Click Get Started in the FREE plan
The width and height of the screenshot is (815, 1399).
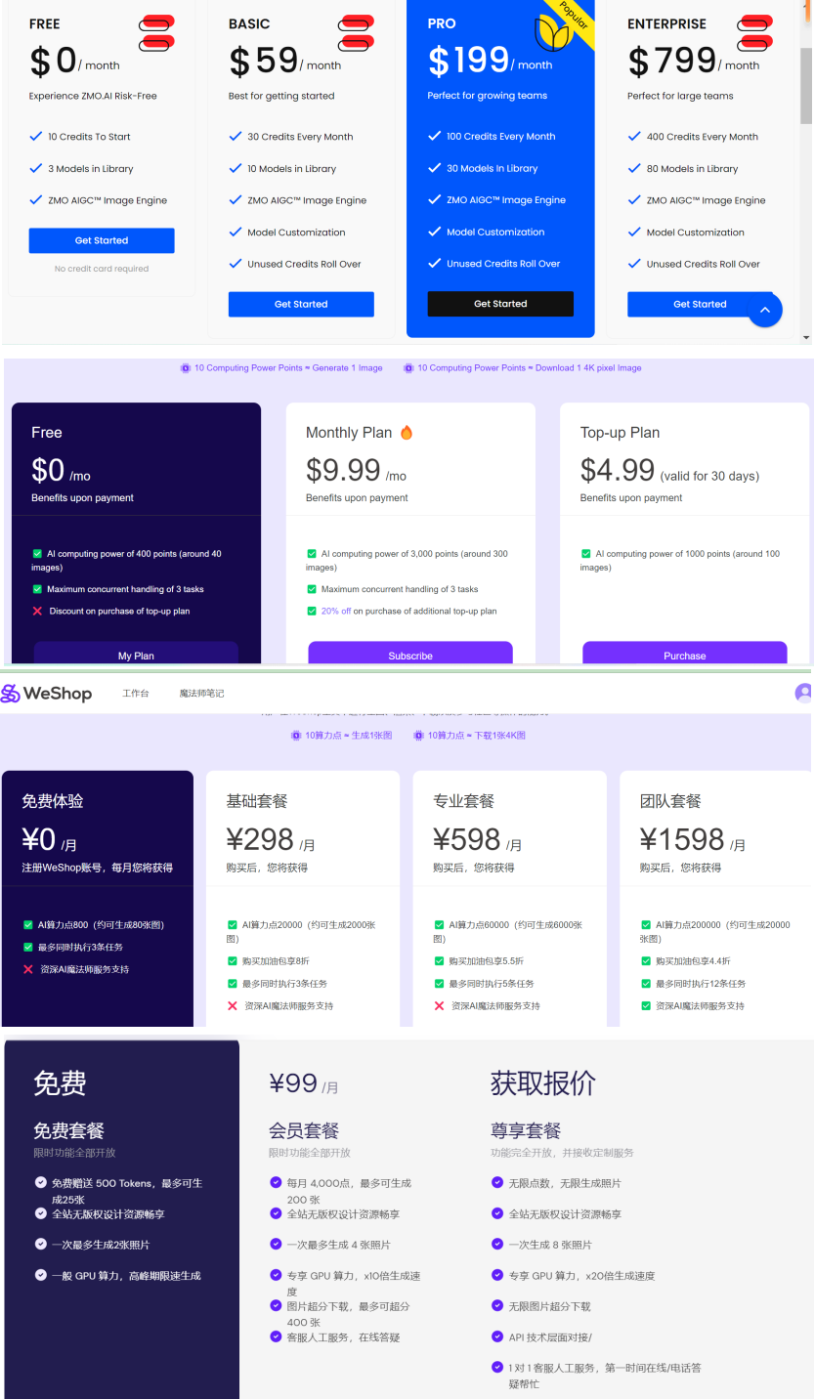(102, 240)
